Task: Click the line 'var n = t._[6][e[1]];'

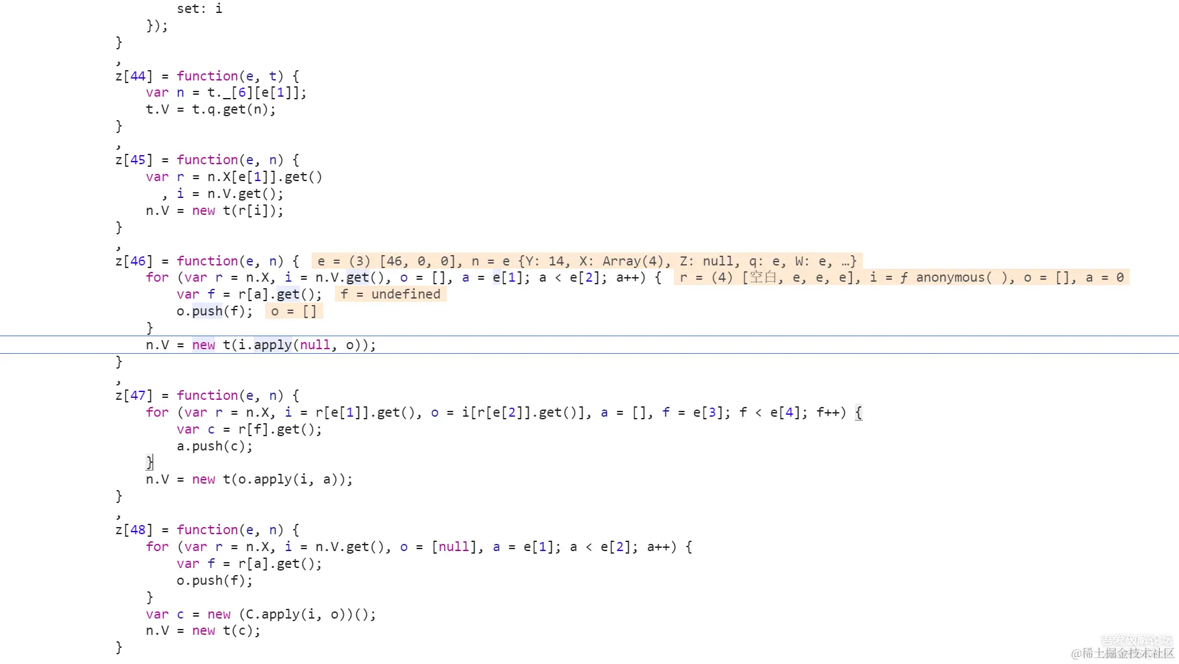Action: 226,93
